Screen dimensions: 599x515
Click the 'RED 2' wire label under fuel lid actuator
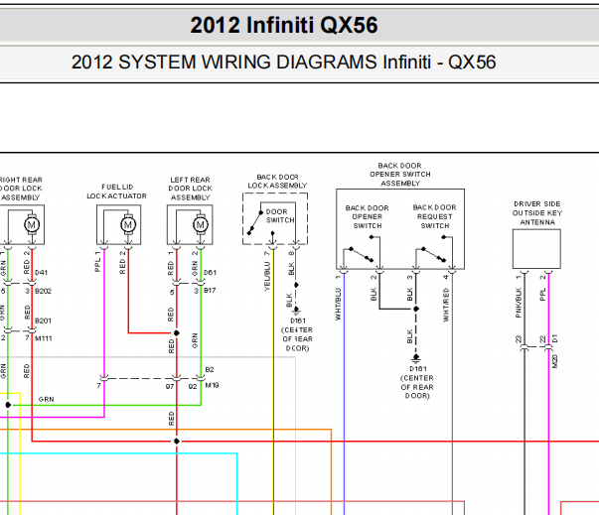click(122, 262)
